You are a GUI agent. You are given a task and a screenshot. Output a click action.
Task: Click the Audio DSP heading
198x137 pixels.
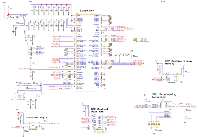pos(87,11)
